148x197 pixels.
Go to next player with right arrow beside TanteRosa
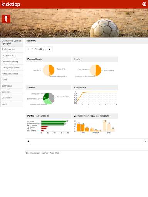49,49
